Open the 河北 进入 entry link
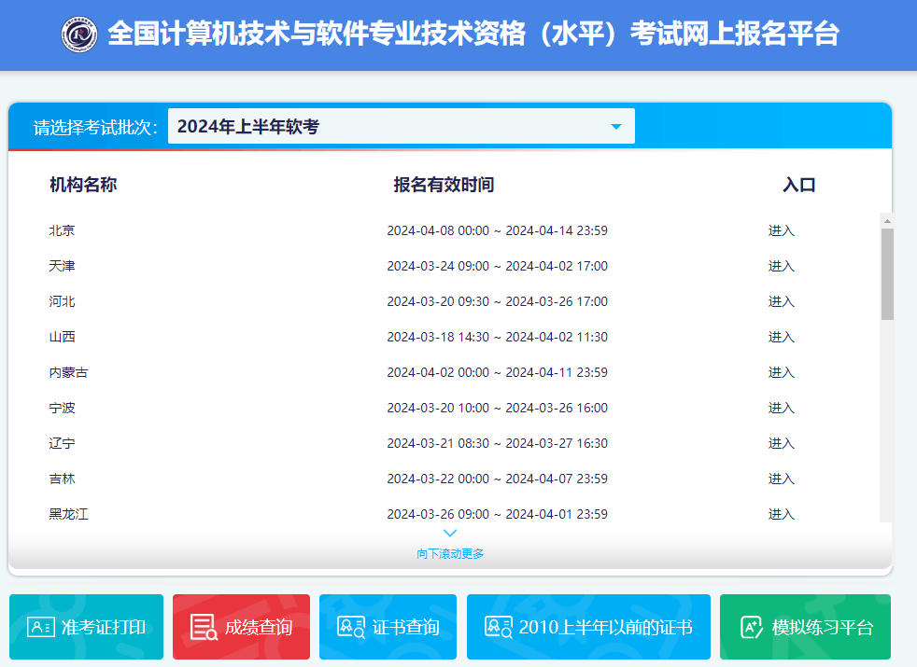 [781, 301]
